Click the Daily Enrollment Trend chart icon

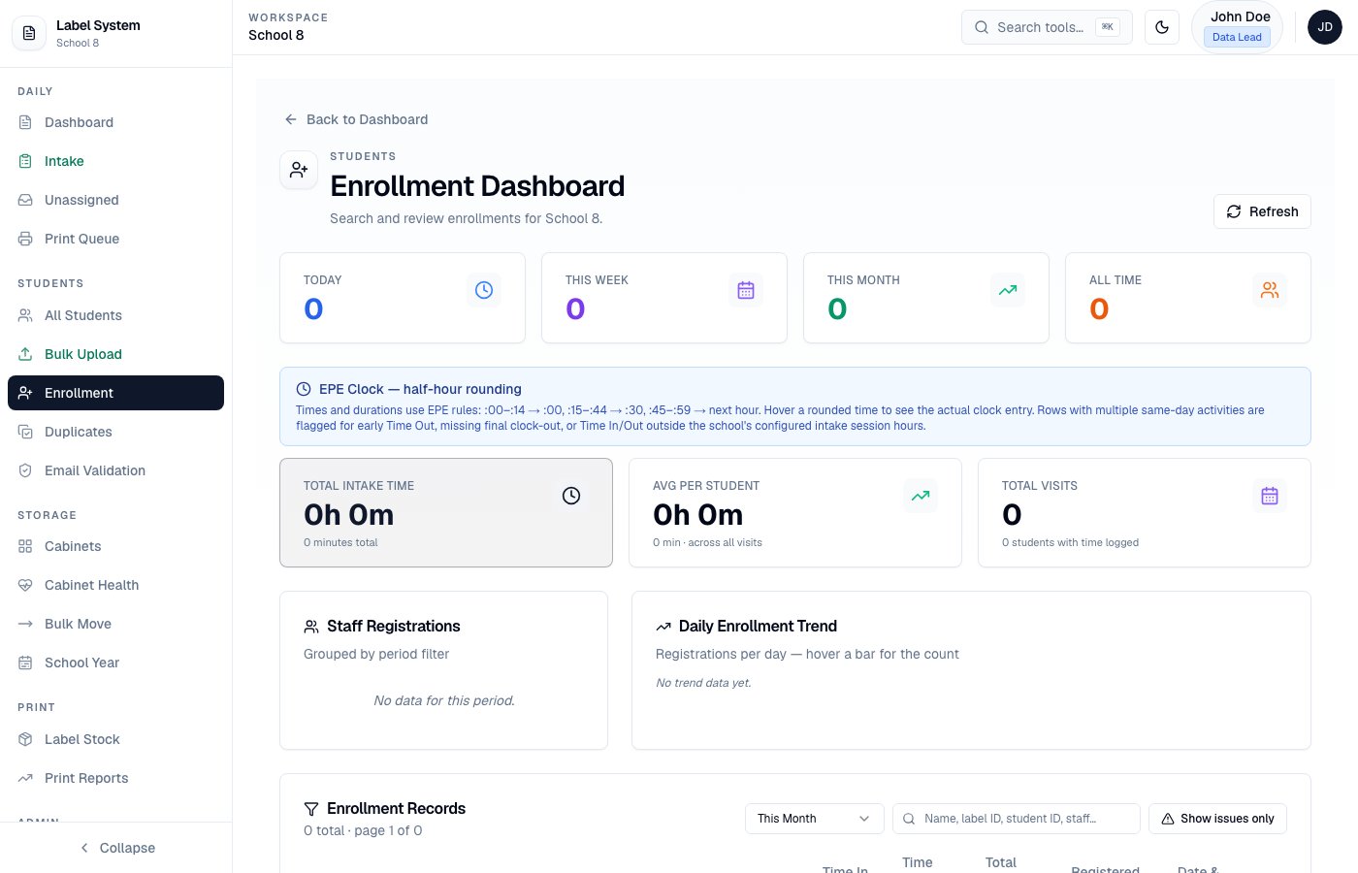(663, 627)
